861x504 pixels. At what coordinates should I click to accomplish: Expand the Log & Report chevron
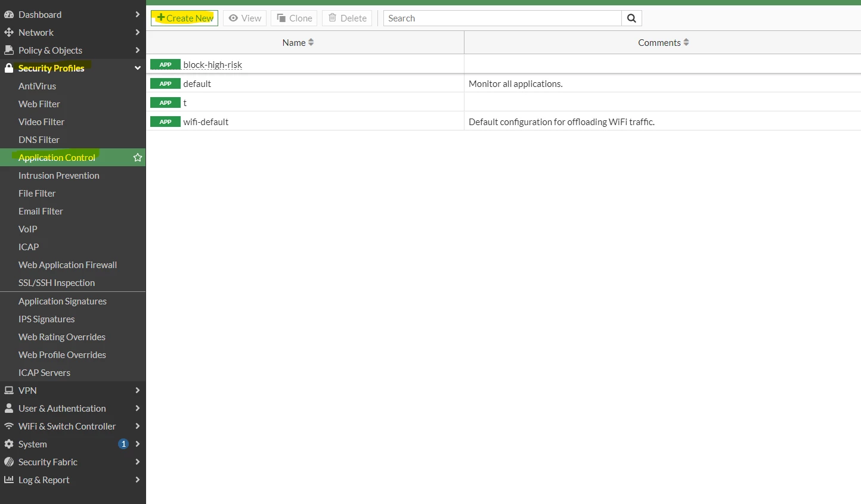point(138,480)
